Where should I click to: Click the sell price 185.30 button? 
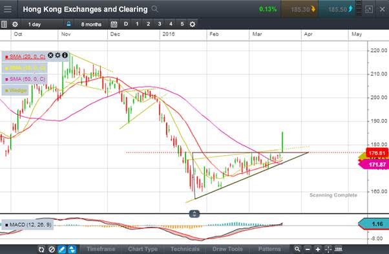pyautogui.click(x=299, y=9)
